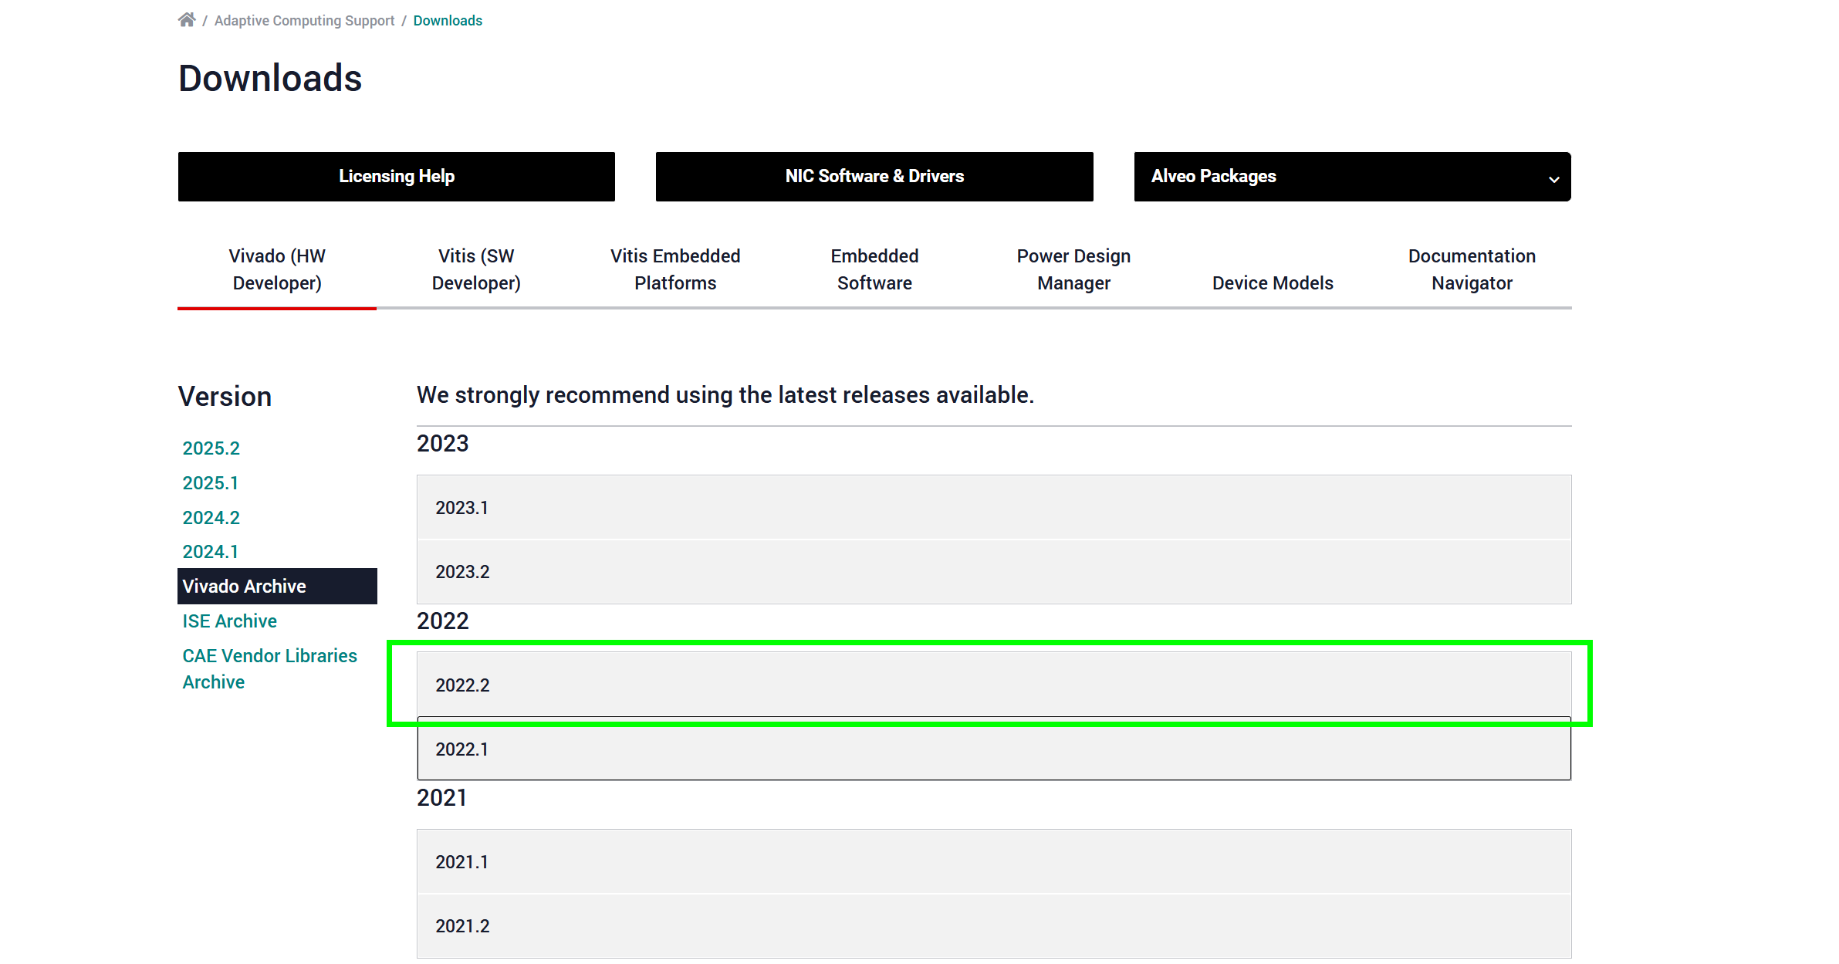Image resolution: width=1839 pixels, height=964 pixels.
Task: Go to the Power Design Manager tab
Action: click(x=1073, y=269)
